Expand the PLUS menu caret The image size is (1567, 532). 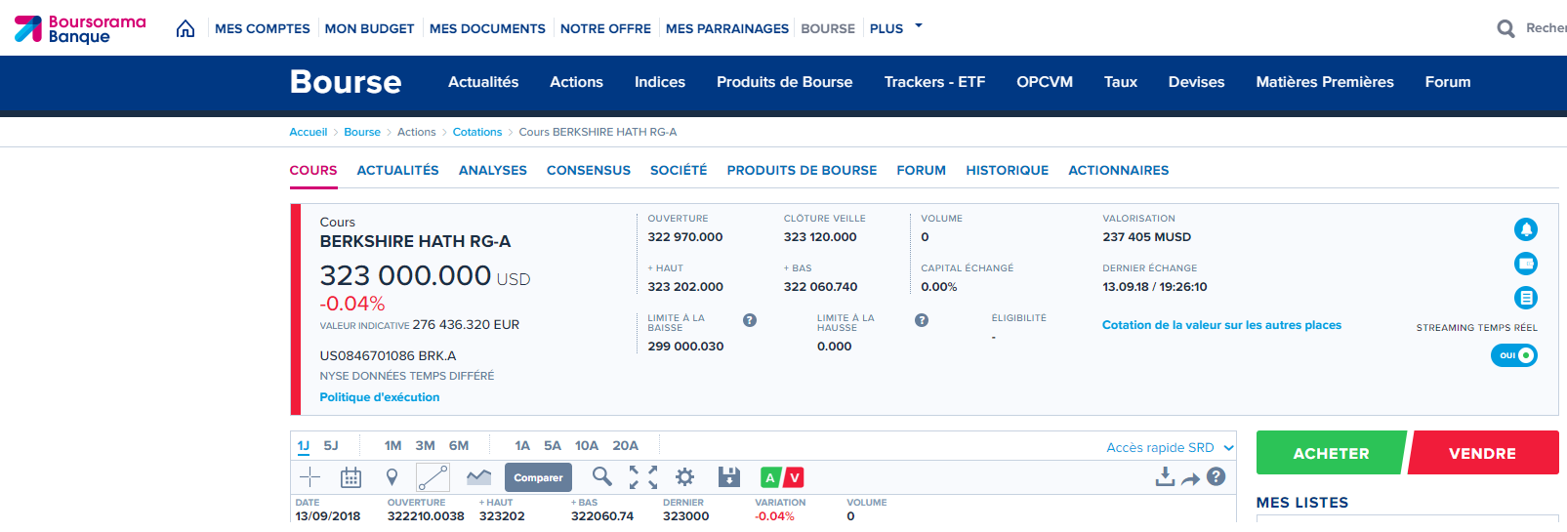click(x=919, y=26)
